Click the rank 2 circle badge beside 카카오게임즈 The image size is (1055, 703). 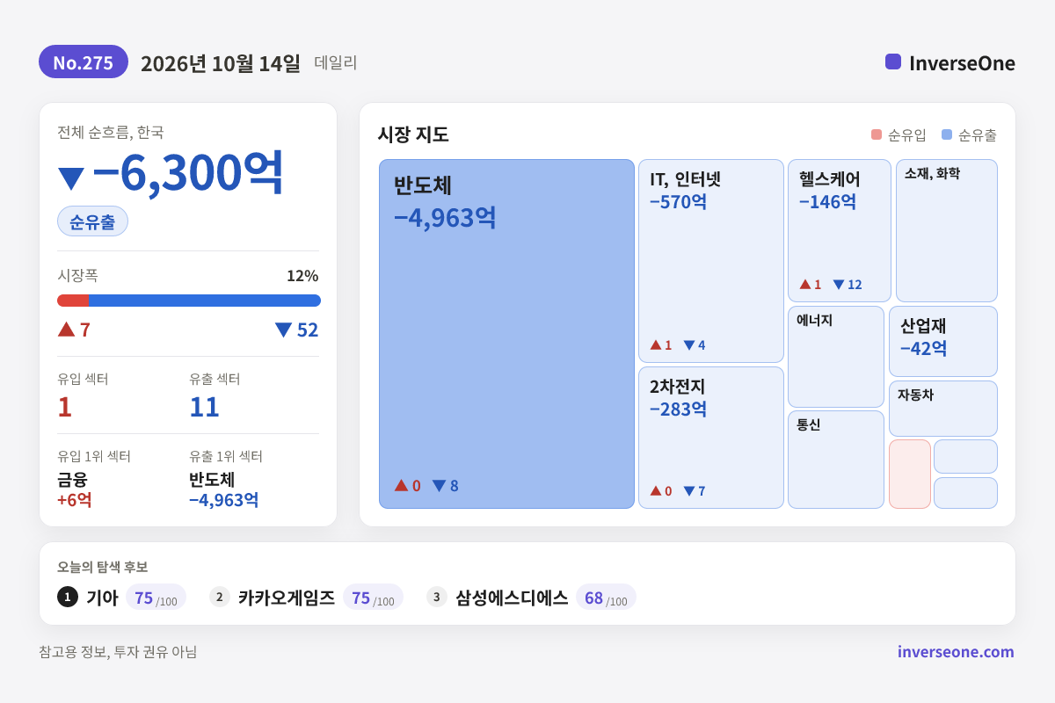(220, 597)
